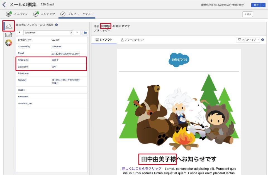Click the コンテンツ step pencil icon
This screenshot has width=268, height=175.
point(36,14)
